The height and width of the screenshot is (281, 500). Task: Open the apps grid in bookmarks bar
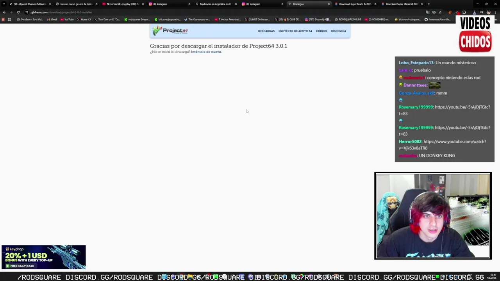click(x=9, y=20)
